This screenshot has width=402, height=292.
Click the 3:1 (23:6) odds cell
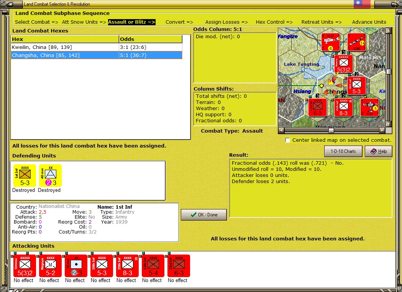pos(151,47)
